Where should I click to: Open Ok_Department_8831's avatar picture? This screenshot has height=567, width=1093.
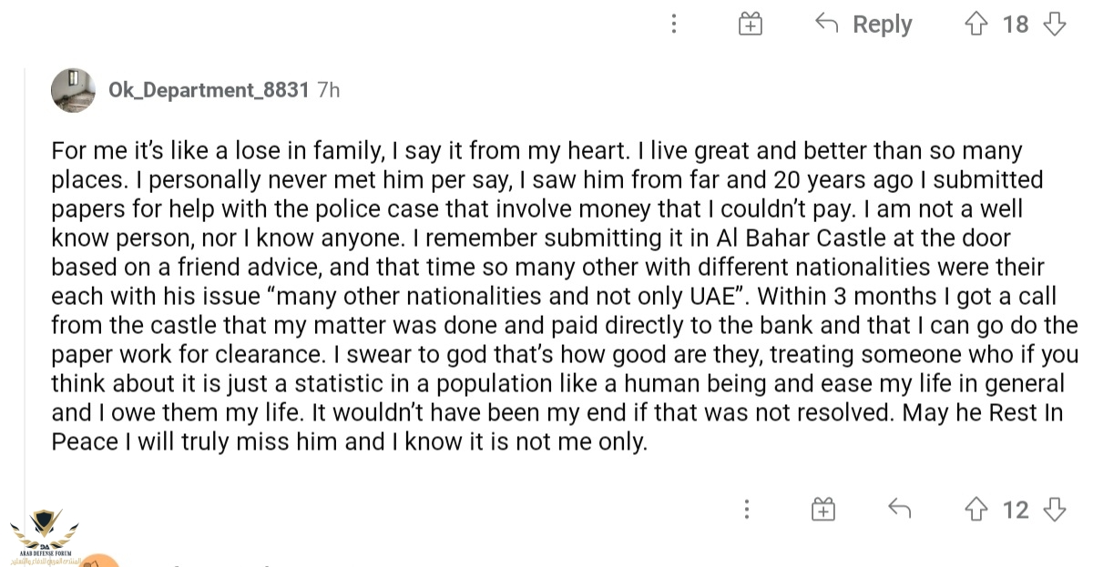73,90
